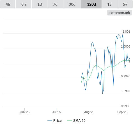133x128 pixels.
Task: Open the 7d chart range
Action: (55, 4)
